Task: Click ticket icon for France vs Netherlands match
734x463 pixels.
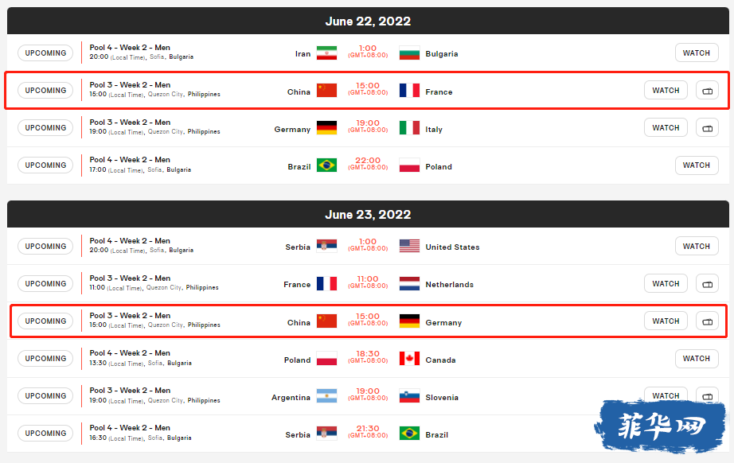Action: click(x=707, y=284)
